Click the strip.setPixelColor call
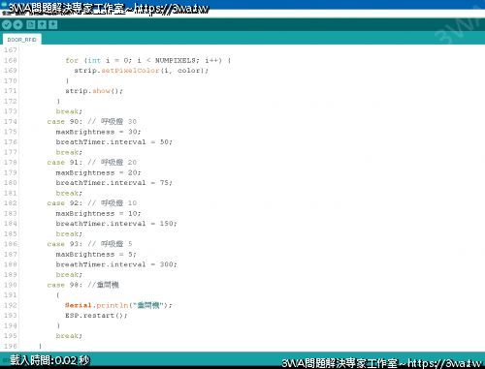This screenshot has width=485, height=369. tap(142, 71)
